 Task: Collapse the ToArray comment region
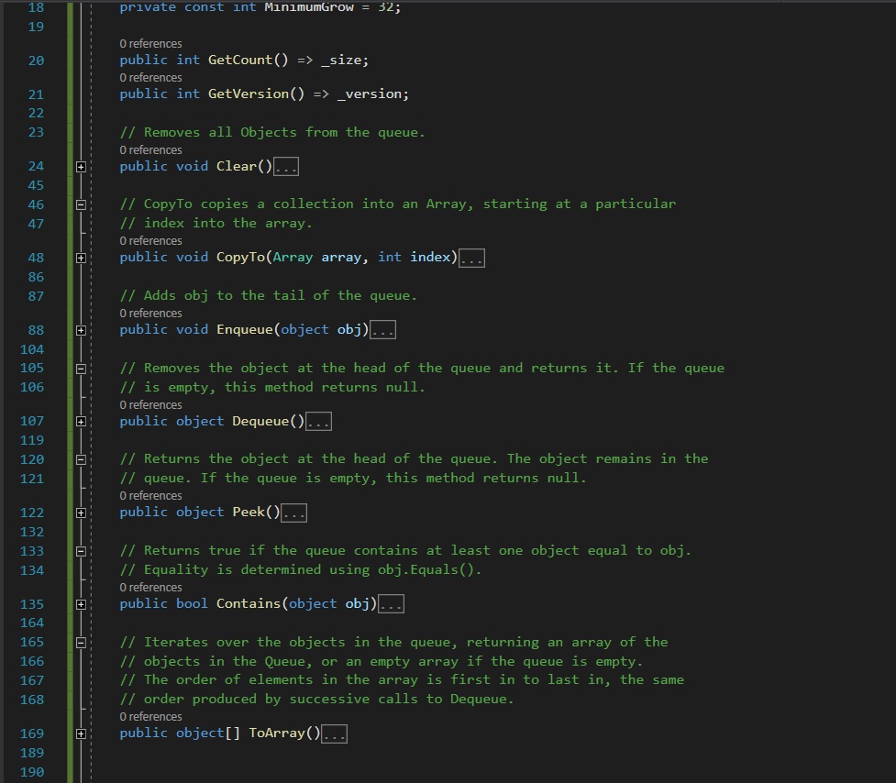(81, 642)
